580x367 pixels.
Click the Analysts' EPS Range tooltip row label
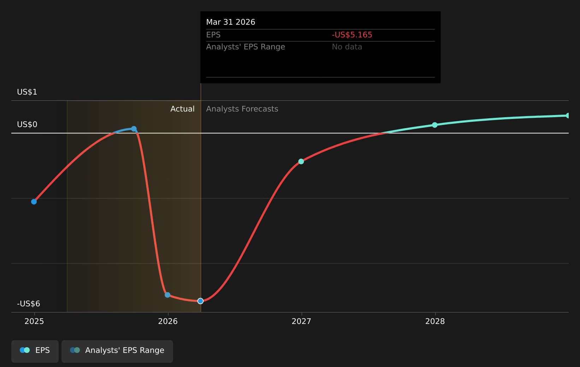pos(245,47)
